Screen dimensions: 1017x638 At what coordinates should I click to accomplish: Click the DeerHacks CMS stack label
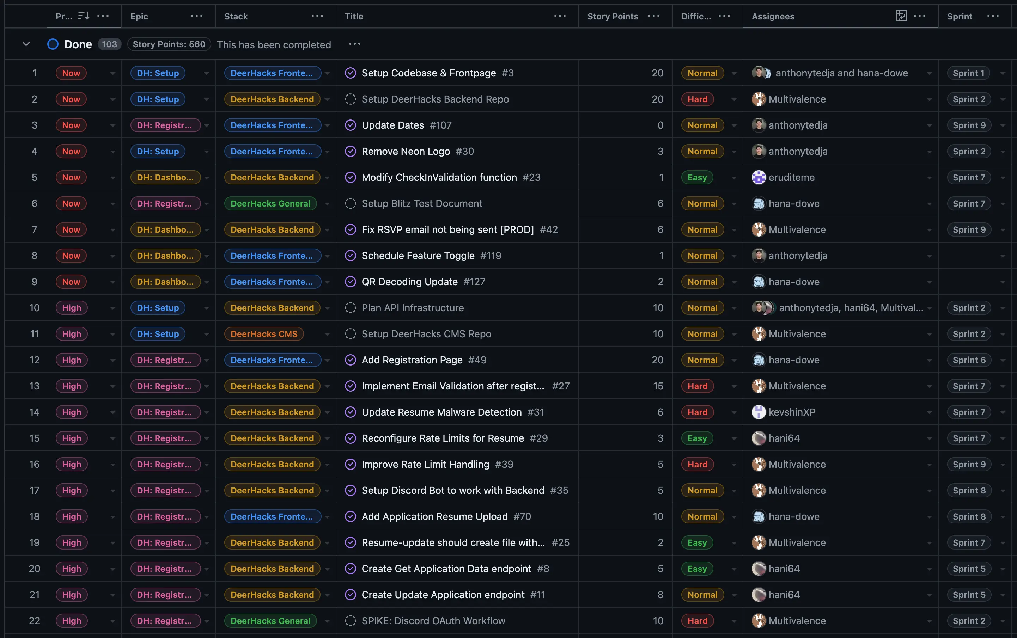[x=264, y=334]
